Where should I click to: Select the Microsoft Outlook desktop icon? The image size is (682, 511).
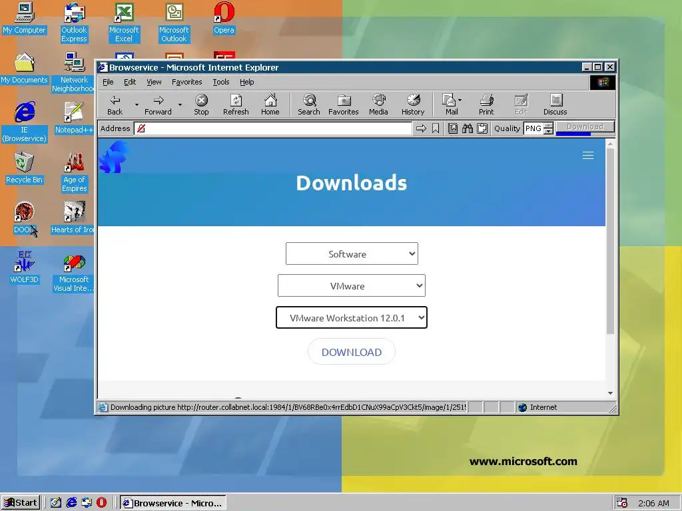(174, 22)
